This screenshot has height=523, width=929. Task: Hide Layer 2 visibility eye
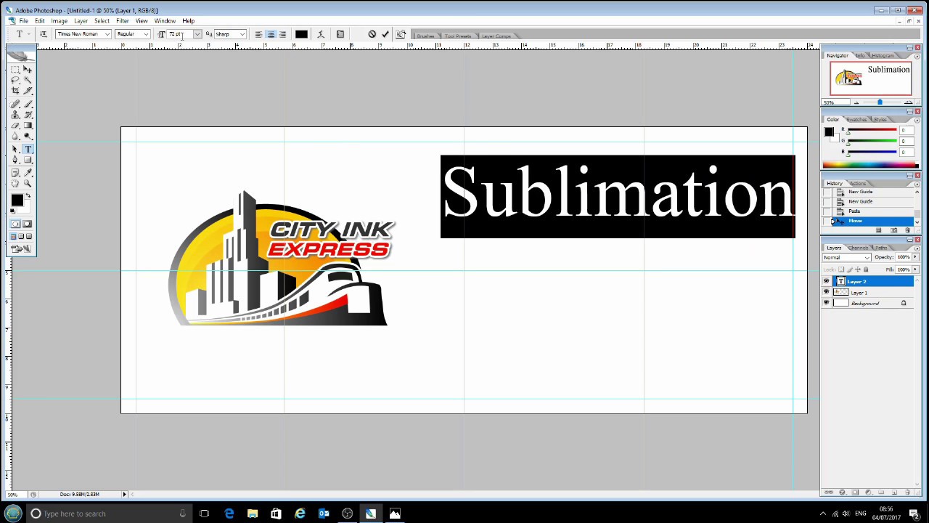tap(826, 281)
